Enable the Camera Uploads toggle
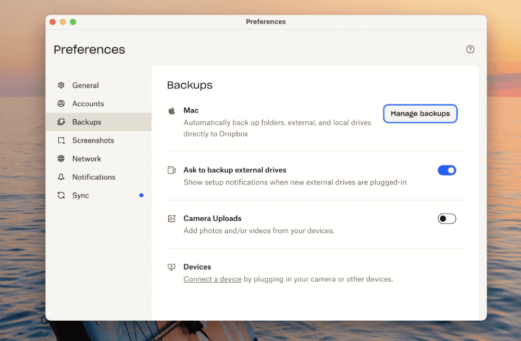Viewport: 521px width, 341px height. click(x=446, y=219)
